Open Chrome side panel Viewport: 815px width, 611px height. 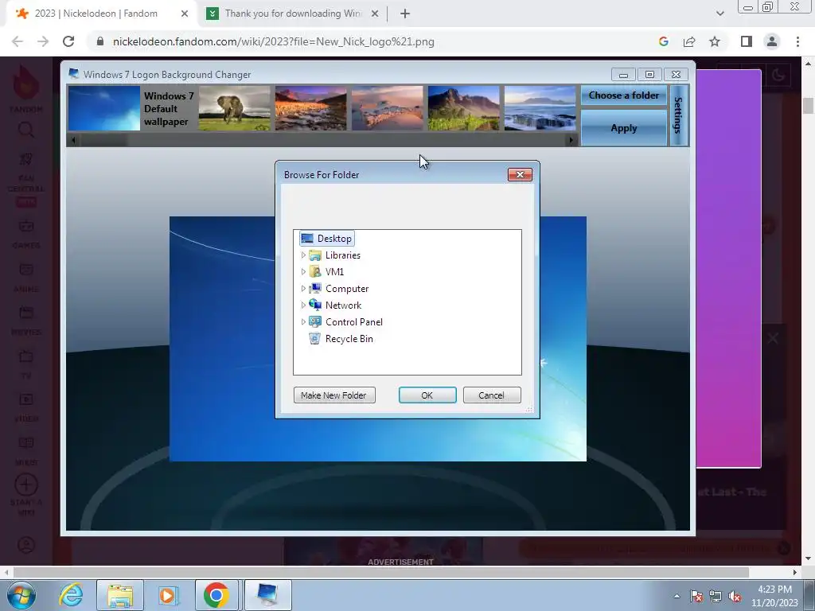pyautogui.click(x=747, y=42)
